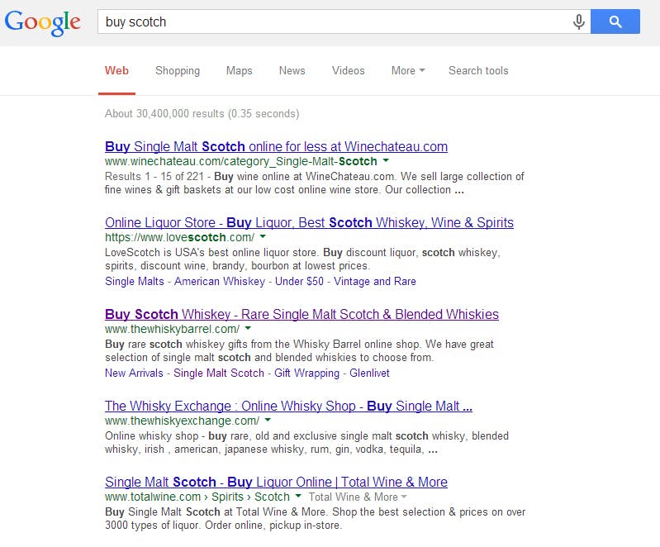This screenshot has height=547, width=660.
Task: Open the 'Gift Wrapping' sitelink
Action: coord(306,373)
